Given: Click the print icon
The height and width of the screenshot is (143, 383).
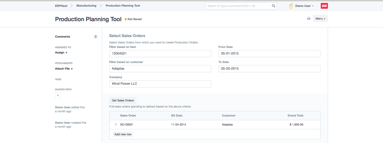Looking at the screenshot, I should tap(309, 19).
